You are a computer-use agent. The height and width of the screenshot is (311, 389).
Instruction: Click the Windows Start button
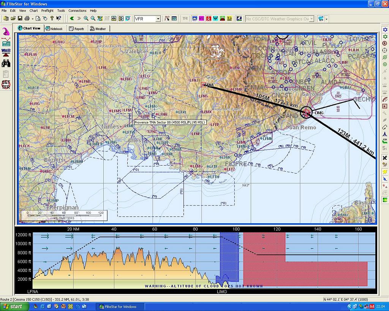(14, 306)
